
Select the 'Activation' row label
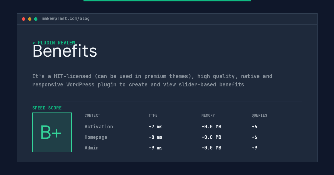point(99,127)
